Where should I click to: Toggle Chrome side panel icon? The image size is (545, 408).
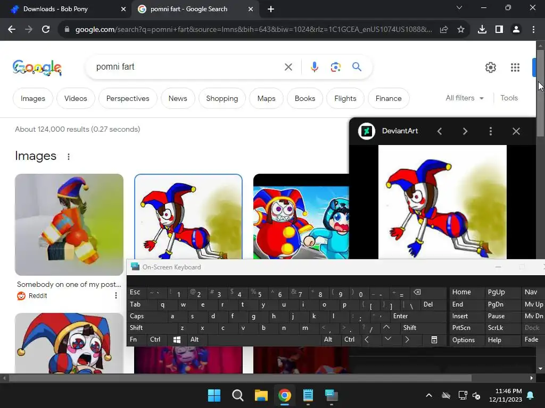point(499,30)
